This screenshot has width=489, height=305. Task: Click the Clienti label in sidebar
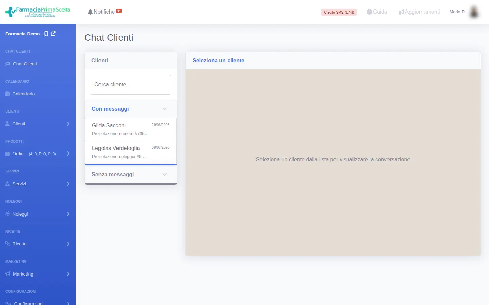19,124
